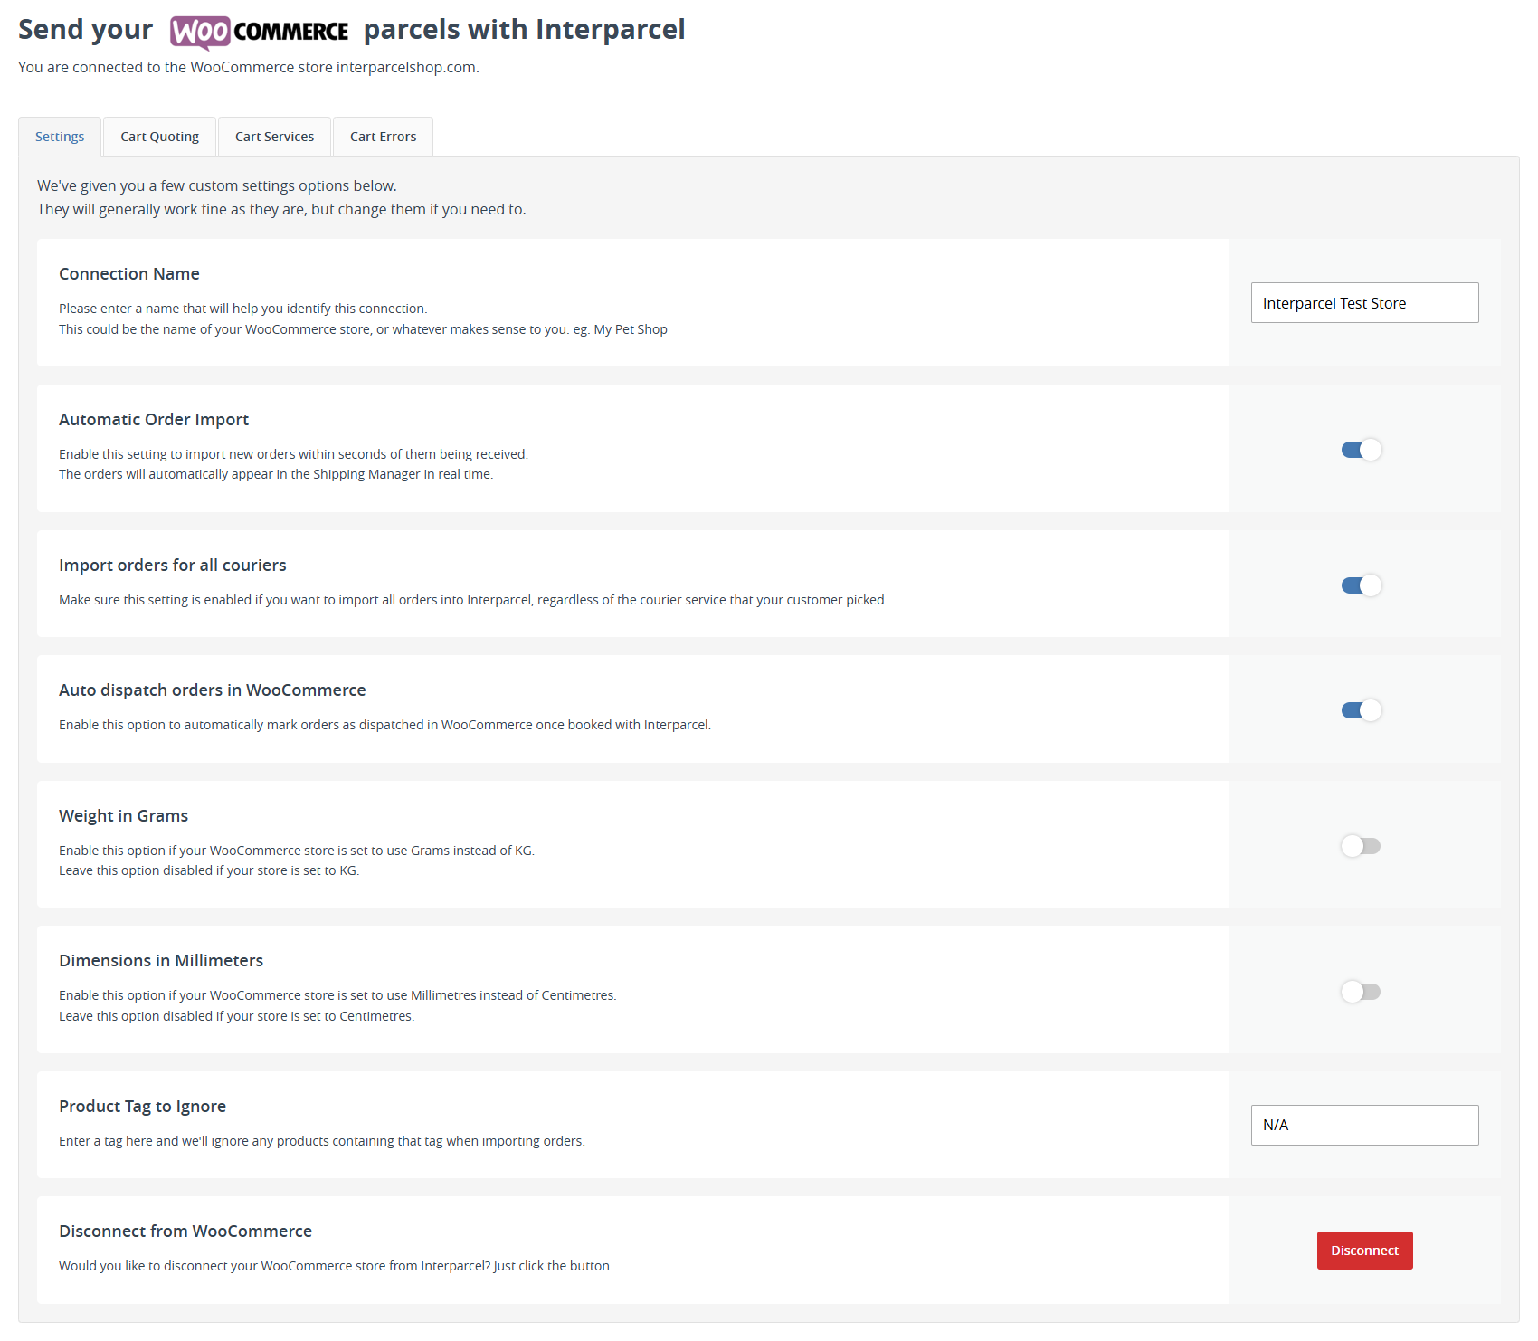
Task: Select the Automatic Order Import heading
Action: pos(154,420)
